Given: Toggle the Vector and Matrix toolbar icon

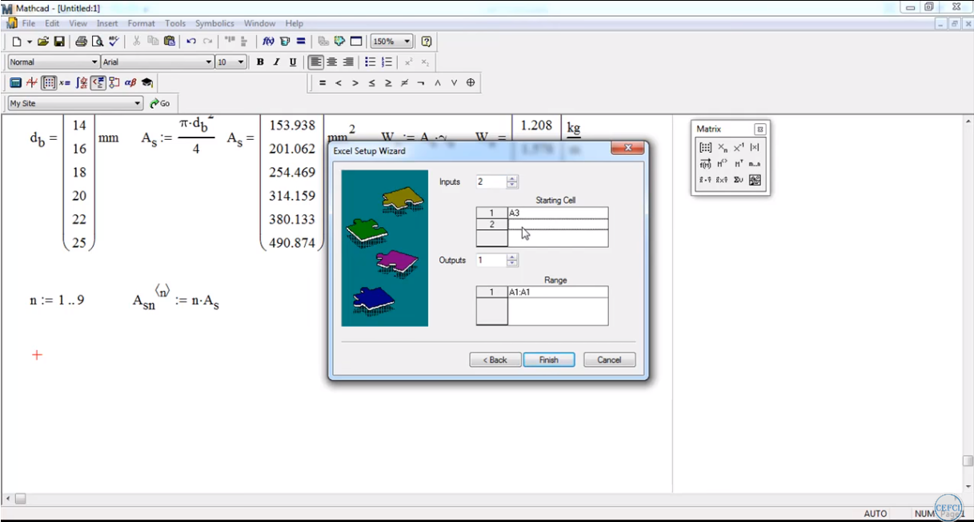Looking at the screenshot, I should (x=49, y=82).
